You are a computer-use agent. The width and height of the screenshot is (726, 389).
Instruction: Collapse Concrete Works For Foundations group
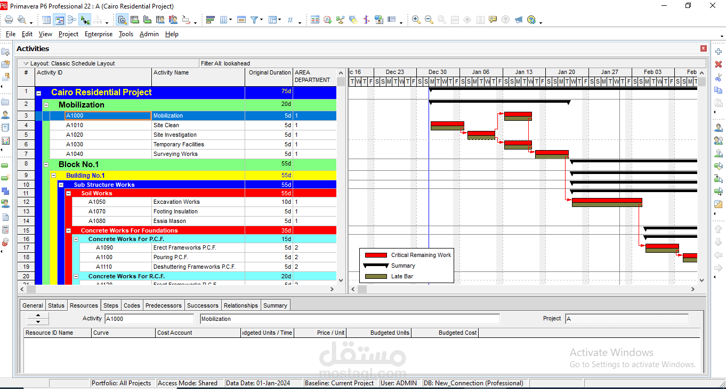(68, 230)
